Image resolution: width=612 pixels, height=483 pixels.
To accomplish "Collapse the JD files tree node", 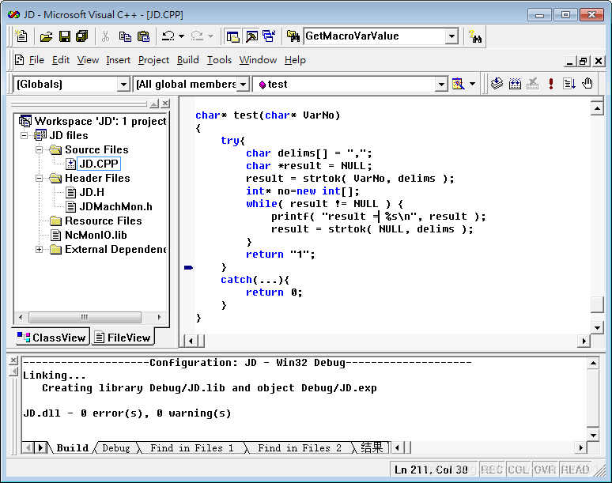I will [25, 135].
